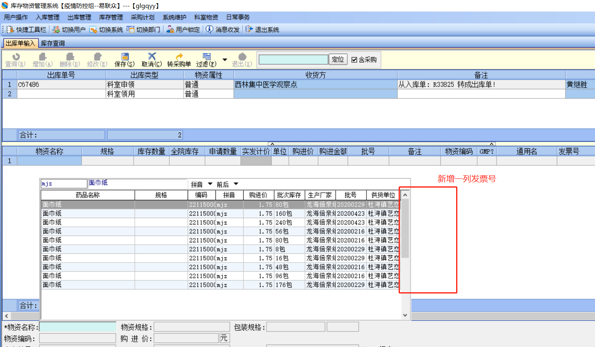
Task: Click the 药品名称 column header
Action: [88, 195]
